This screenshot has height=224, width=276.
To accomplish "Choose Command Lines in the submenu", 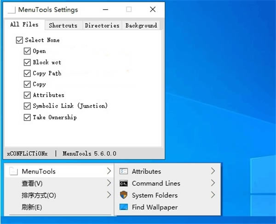I will point(167,183).
